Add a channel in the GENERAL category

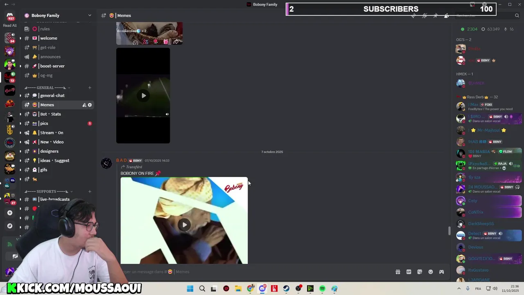pos(90,88)
